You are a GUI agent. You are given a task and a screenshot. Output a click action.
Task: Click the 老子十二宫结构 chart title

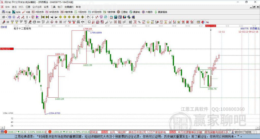(22, 29)
